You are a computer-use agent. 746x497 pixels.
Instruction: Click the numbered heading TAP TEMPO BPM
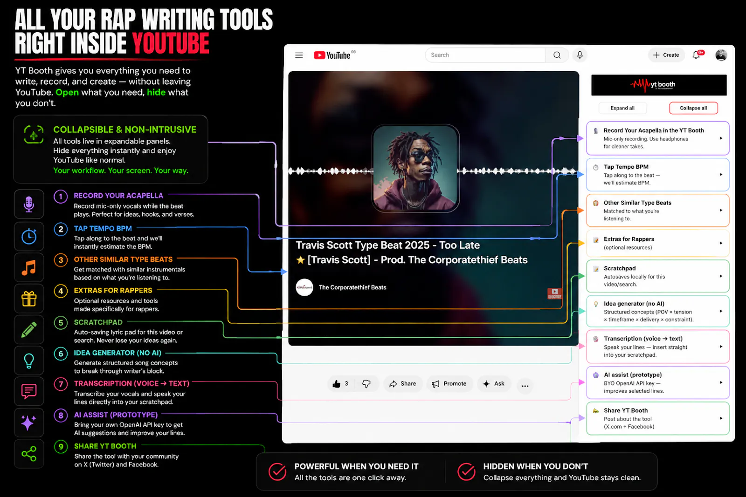[103, 229]
